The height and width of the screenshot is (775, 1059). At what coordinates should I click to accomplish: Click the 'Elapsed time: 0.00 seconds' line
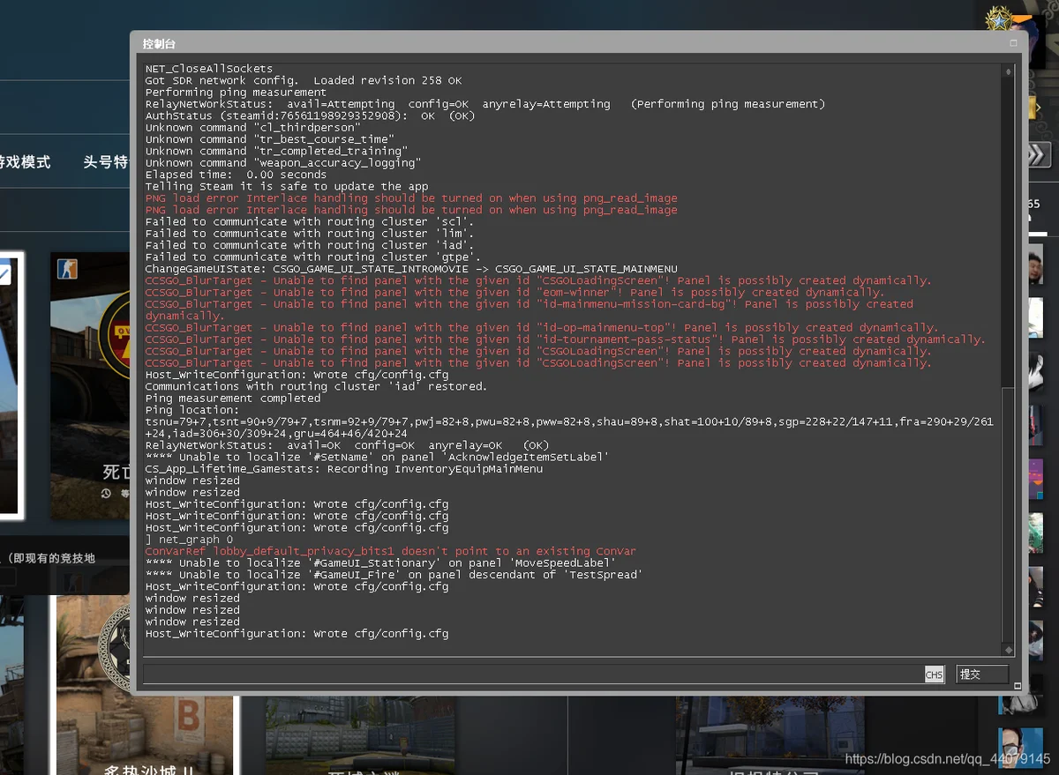tap(237, 175)
